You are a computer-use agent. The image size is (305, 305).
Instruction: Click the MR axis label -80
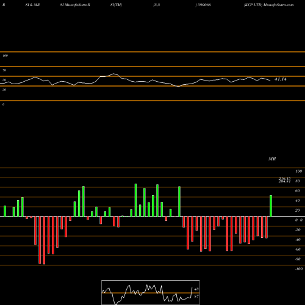pyautogui.click(x=298, y=259)
